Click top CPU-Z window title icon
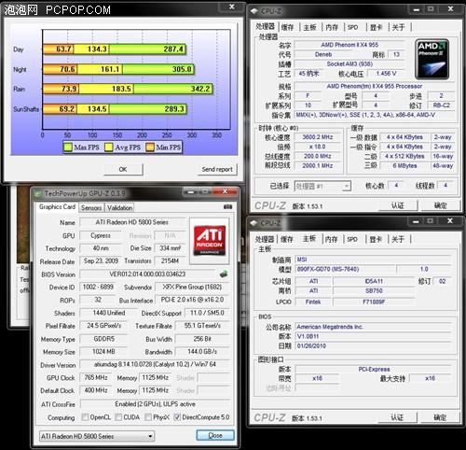Screen dimensions: 466x450 [254, 11]
